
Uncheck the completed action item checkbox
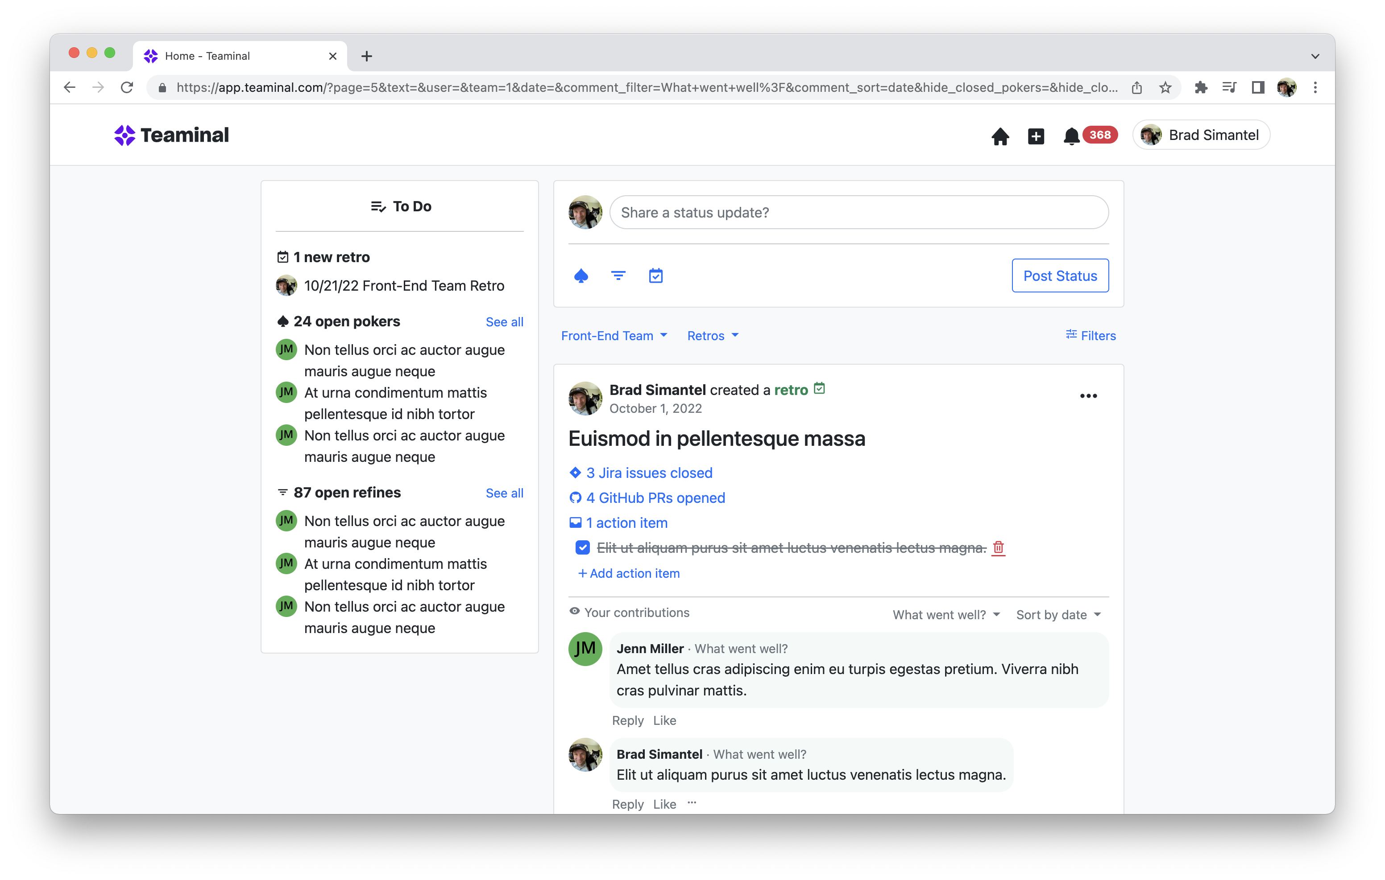point(583,548)
